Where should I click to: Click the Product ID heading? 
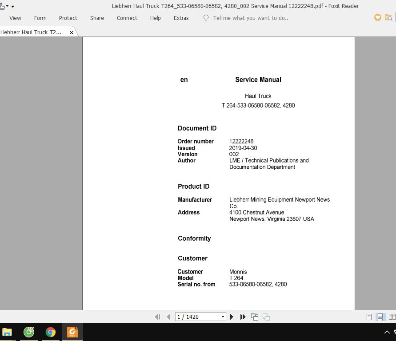193,186
